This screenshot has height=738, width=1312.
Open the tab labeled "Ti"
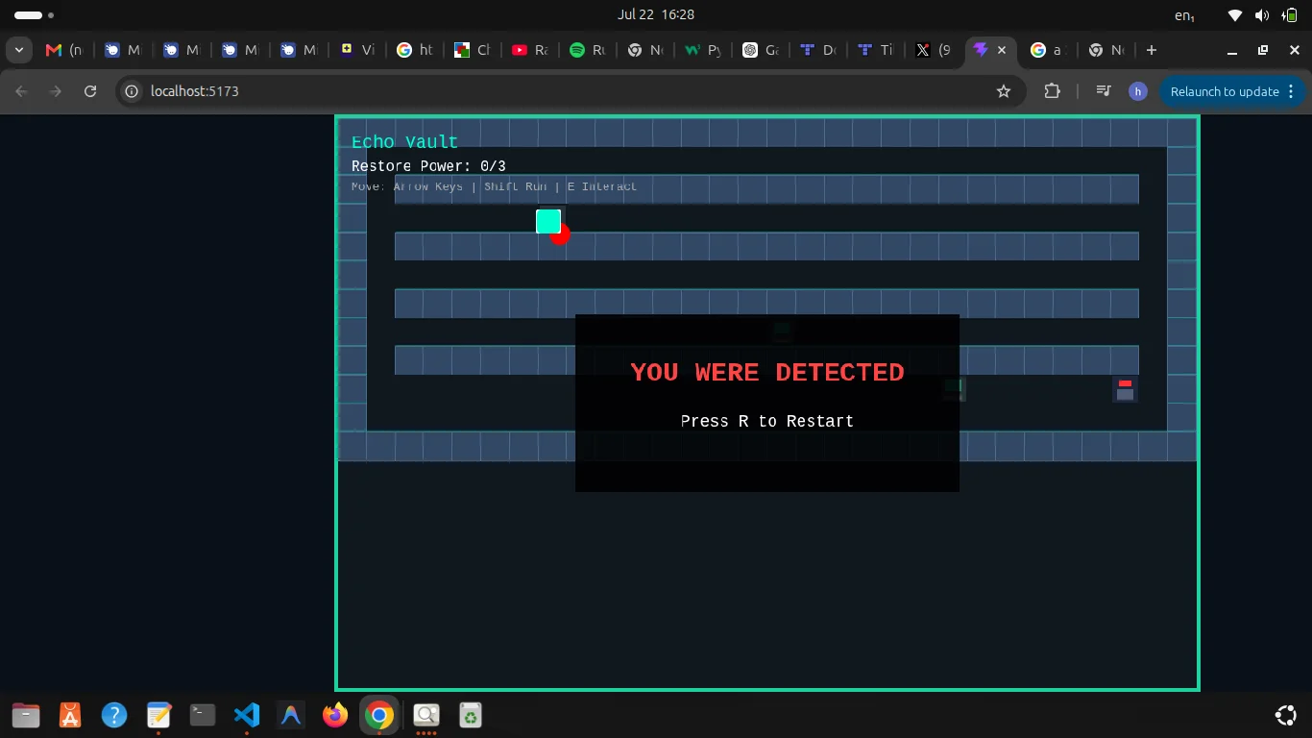[x=875, y=50]
